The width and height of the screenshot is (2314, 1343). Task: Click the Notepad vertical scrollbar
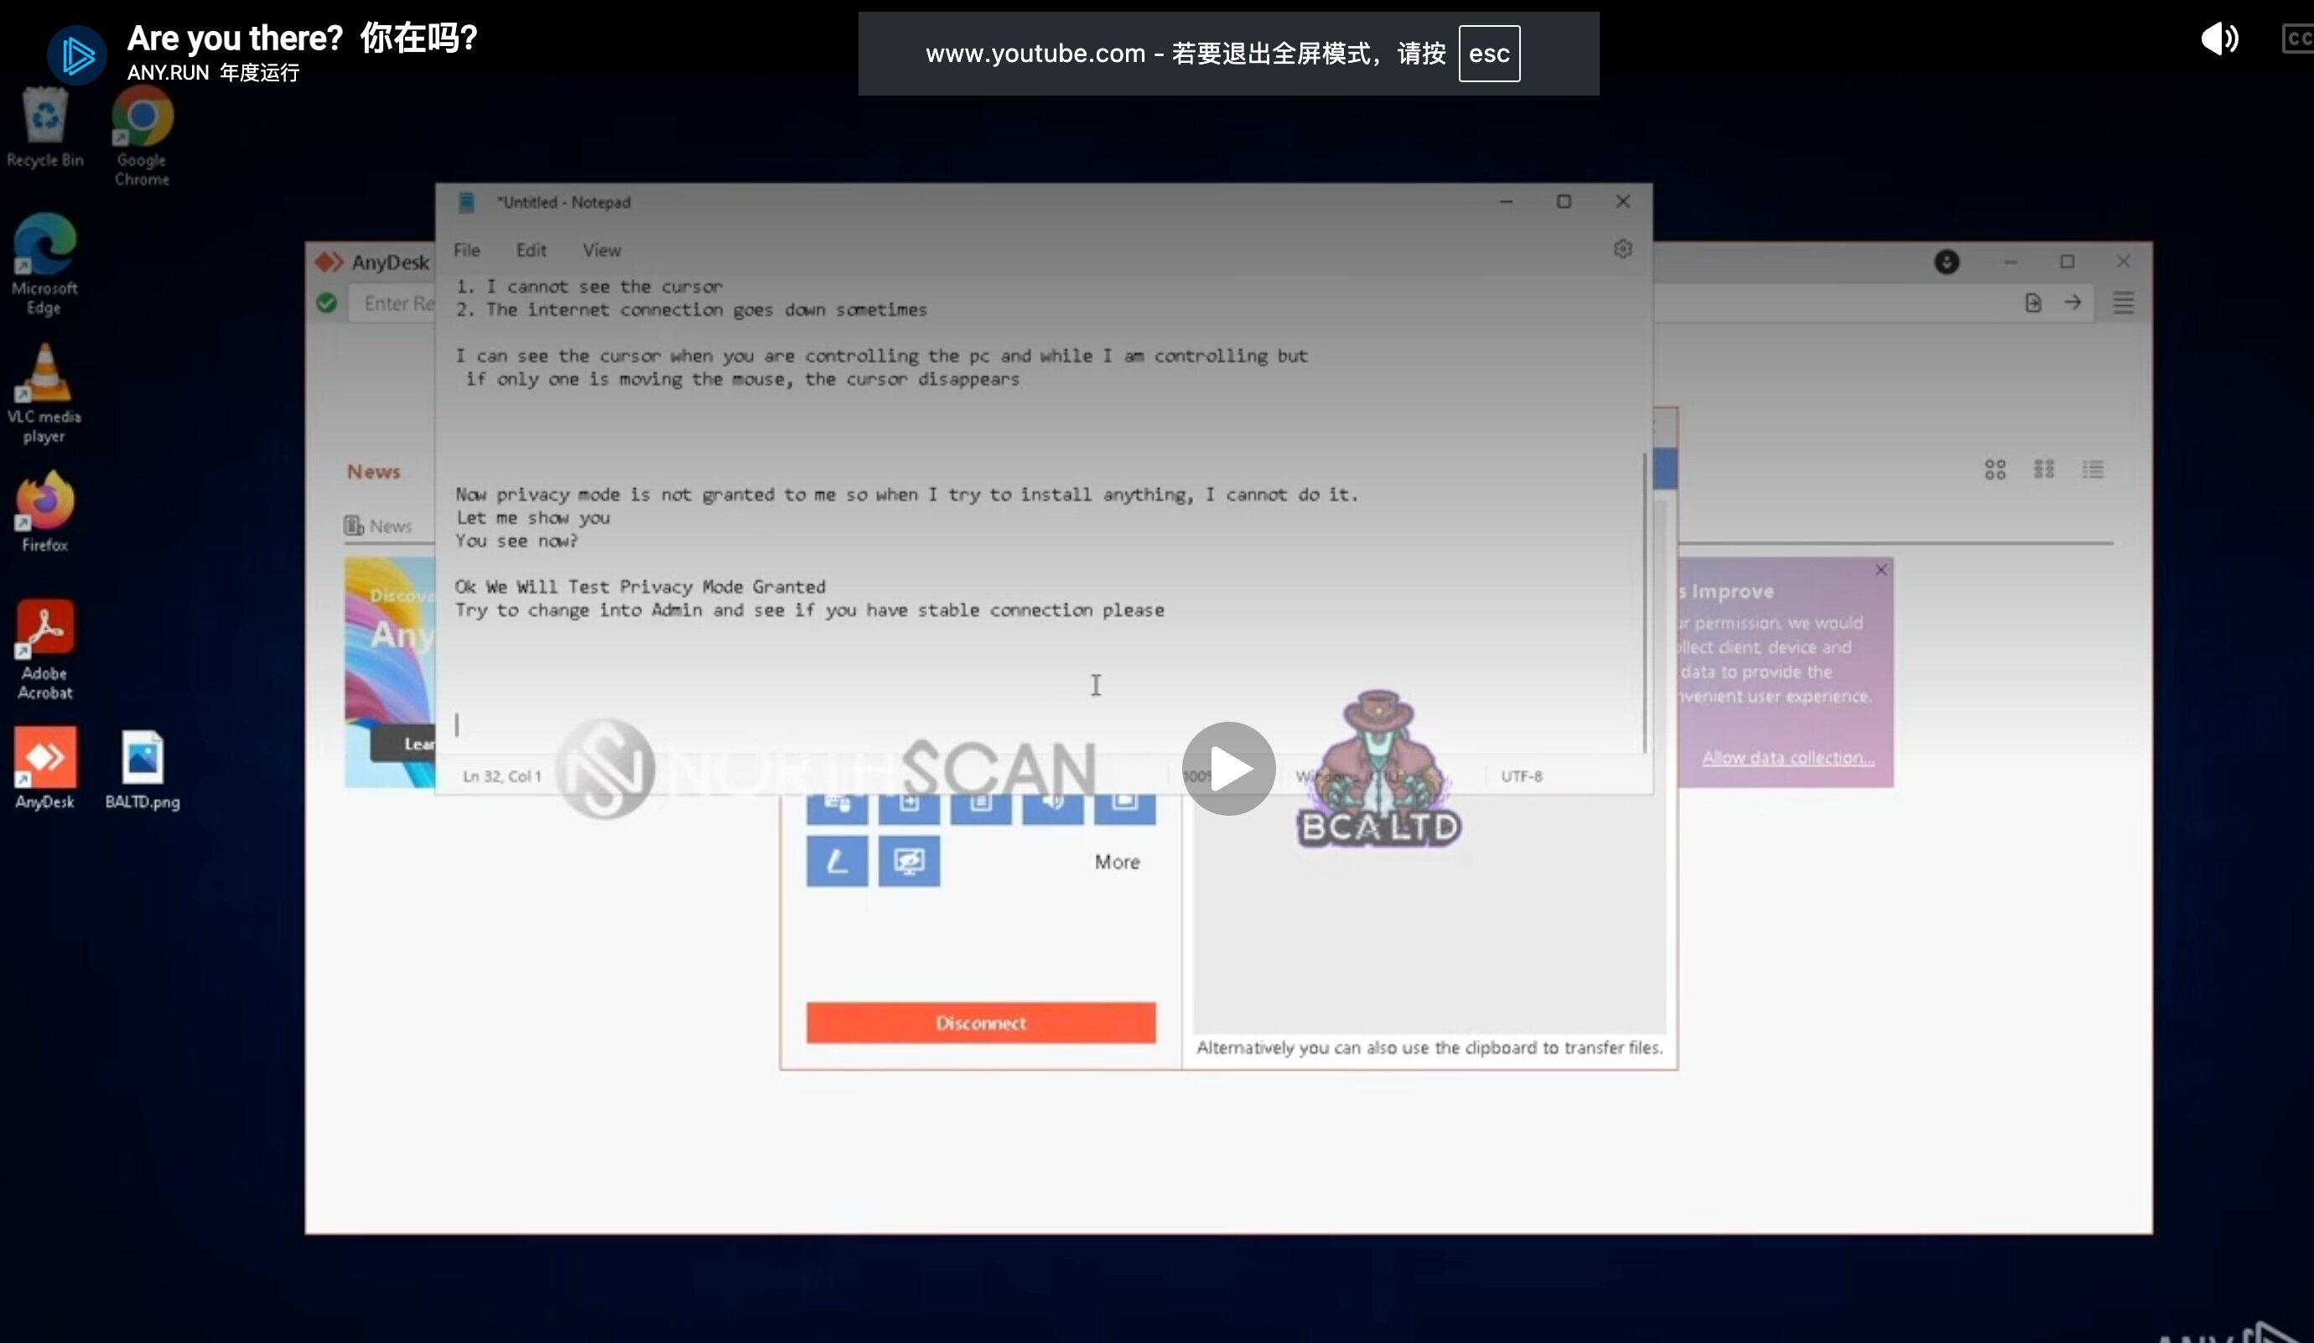click(1643, 602)
